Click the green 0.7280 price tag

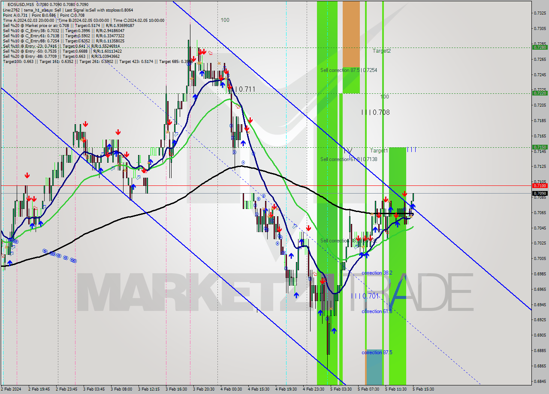[540, 47]
